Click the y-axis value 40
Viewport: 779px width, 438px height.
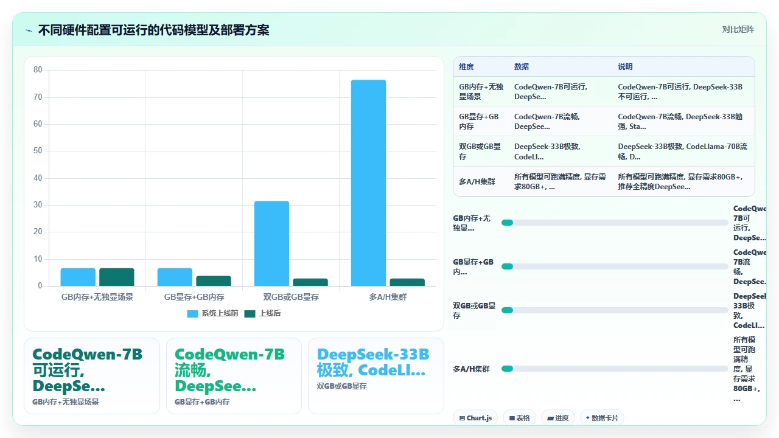pos(38,178)
